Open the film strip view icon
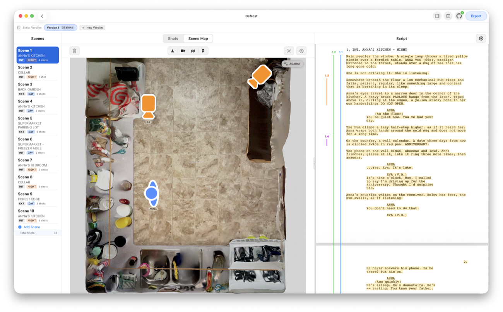The width and height of the screenshot is (503, 312). pos(437,16)
